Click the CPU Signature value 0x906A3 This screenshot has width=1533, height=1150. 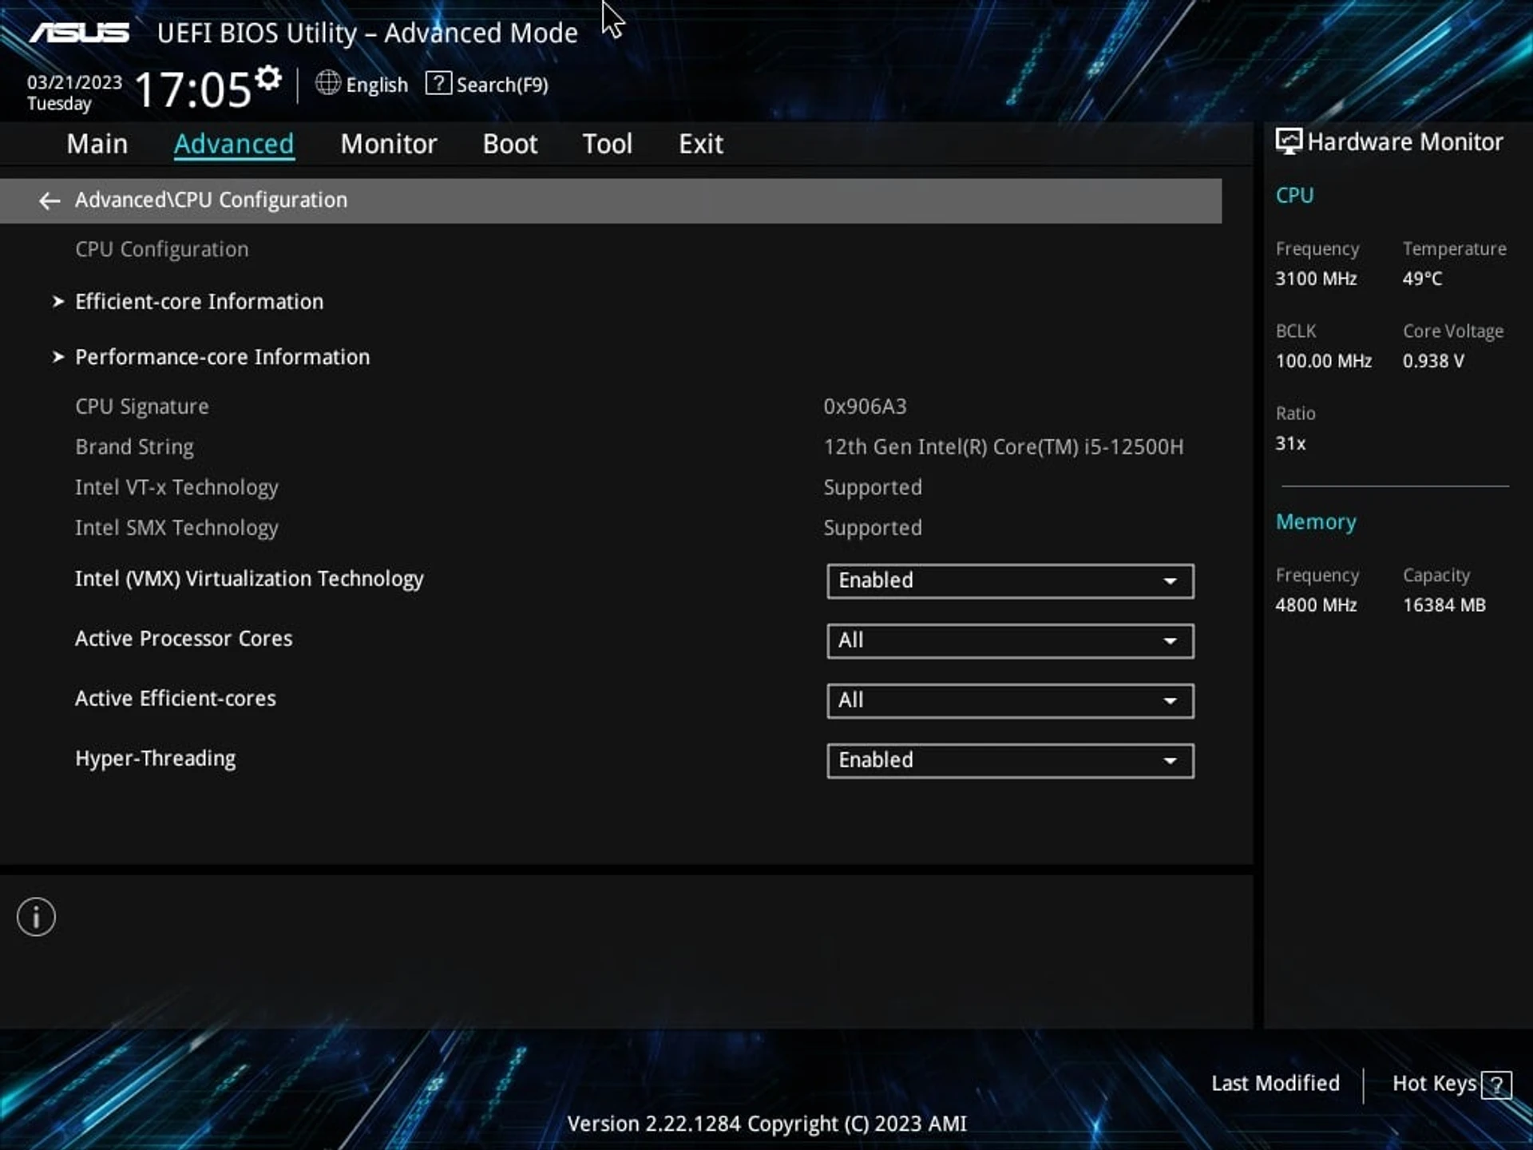(x=865, y=406)
